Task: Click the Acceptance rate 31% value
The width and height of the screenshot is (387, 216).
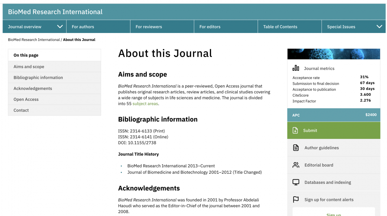Action: click(364, 77)
